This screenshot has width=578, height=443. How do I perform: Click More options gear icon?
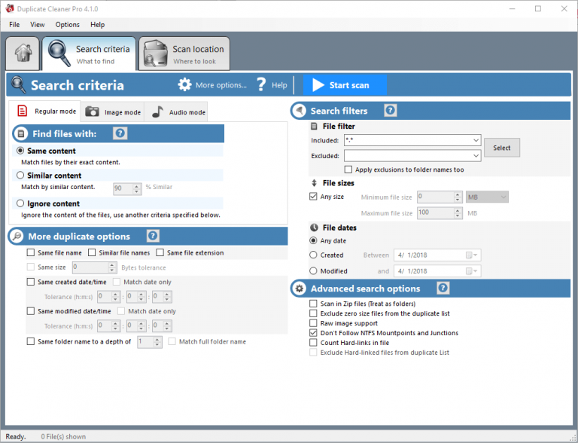coord(184,84)
